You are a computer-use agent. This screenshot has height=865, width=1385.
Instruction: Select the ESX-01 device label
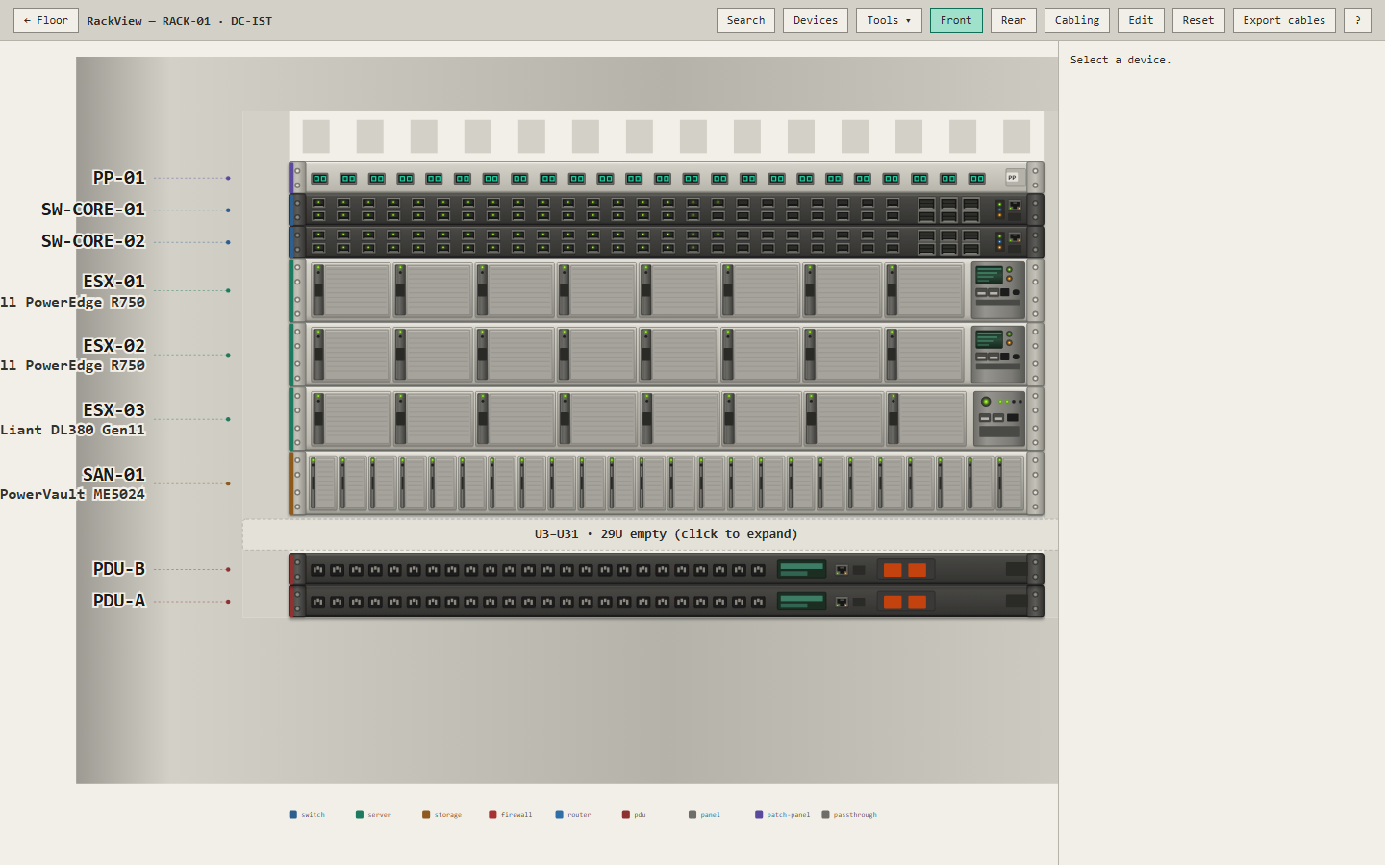point(114,282)
